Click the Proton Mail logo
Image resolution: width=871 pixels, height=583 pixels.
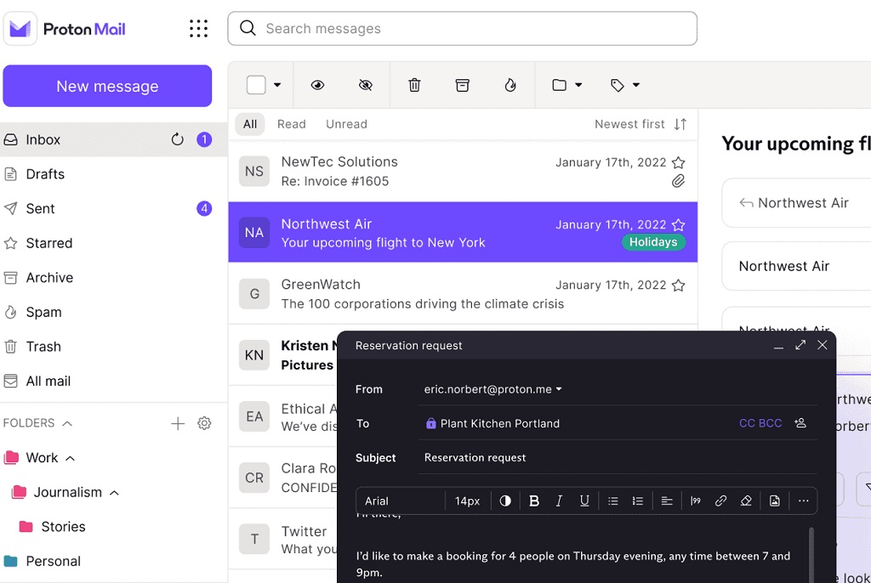65,29
